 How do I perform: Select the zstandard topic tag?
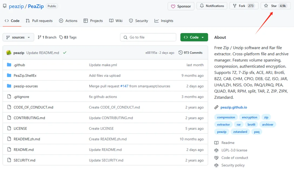click(x=240, y=132)
